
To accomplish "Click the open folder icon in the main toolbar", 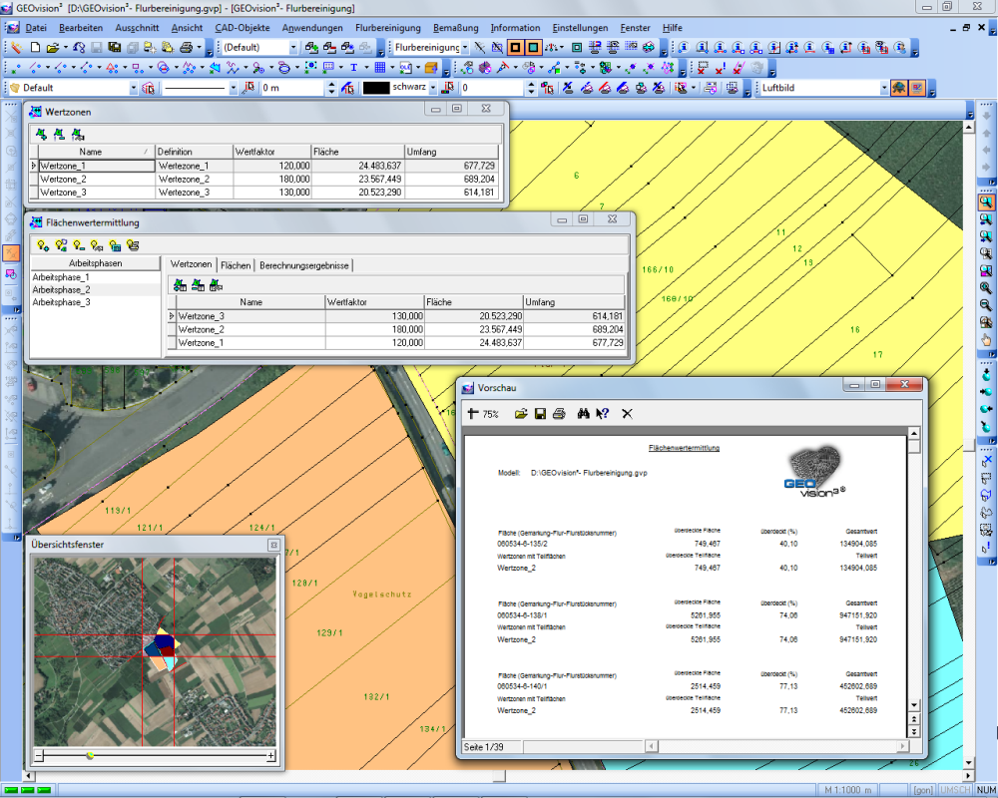I will [x=52, y=47].
